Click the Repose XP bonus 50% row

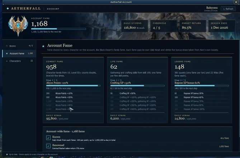[202, 94]
